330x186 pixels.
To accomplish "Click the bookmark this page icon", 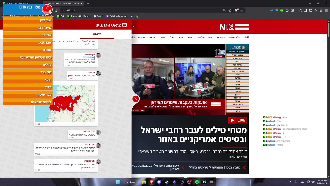I will point(56,10).
